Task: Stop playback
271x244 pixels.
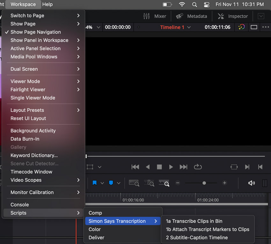Action: point(159,167)
